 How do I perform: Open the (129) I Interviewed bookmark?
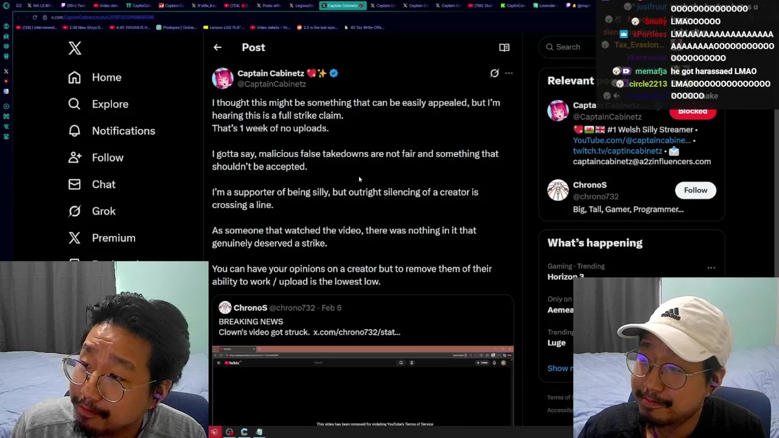[x=37, y=27]
